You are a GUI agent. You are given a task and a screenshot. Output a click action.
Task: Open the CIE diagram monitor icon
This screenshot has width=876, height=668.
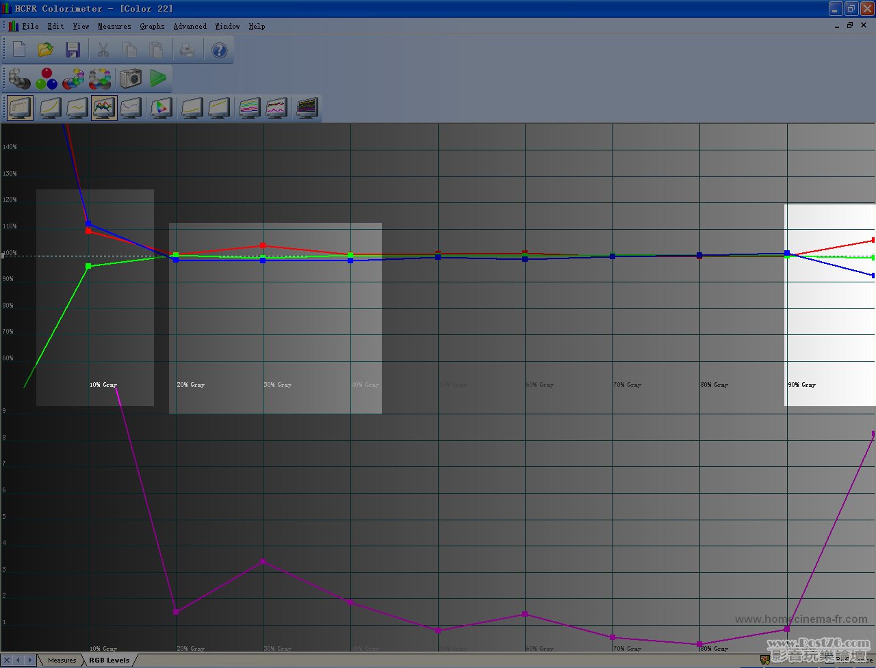click(x=161, y=108)
